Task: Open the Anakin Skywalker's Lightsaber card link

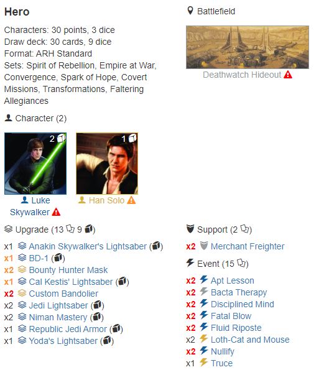Action: tap(88, 246)
